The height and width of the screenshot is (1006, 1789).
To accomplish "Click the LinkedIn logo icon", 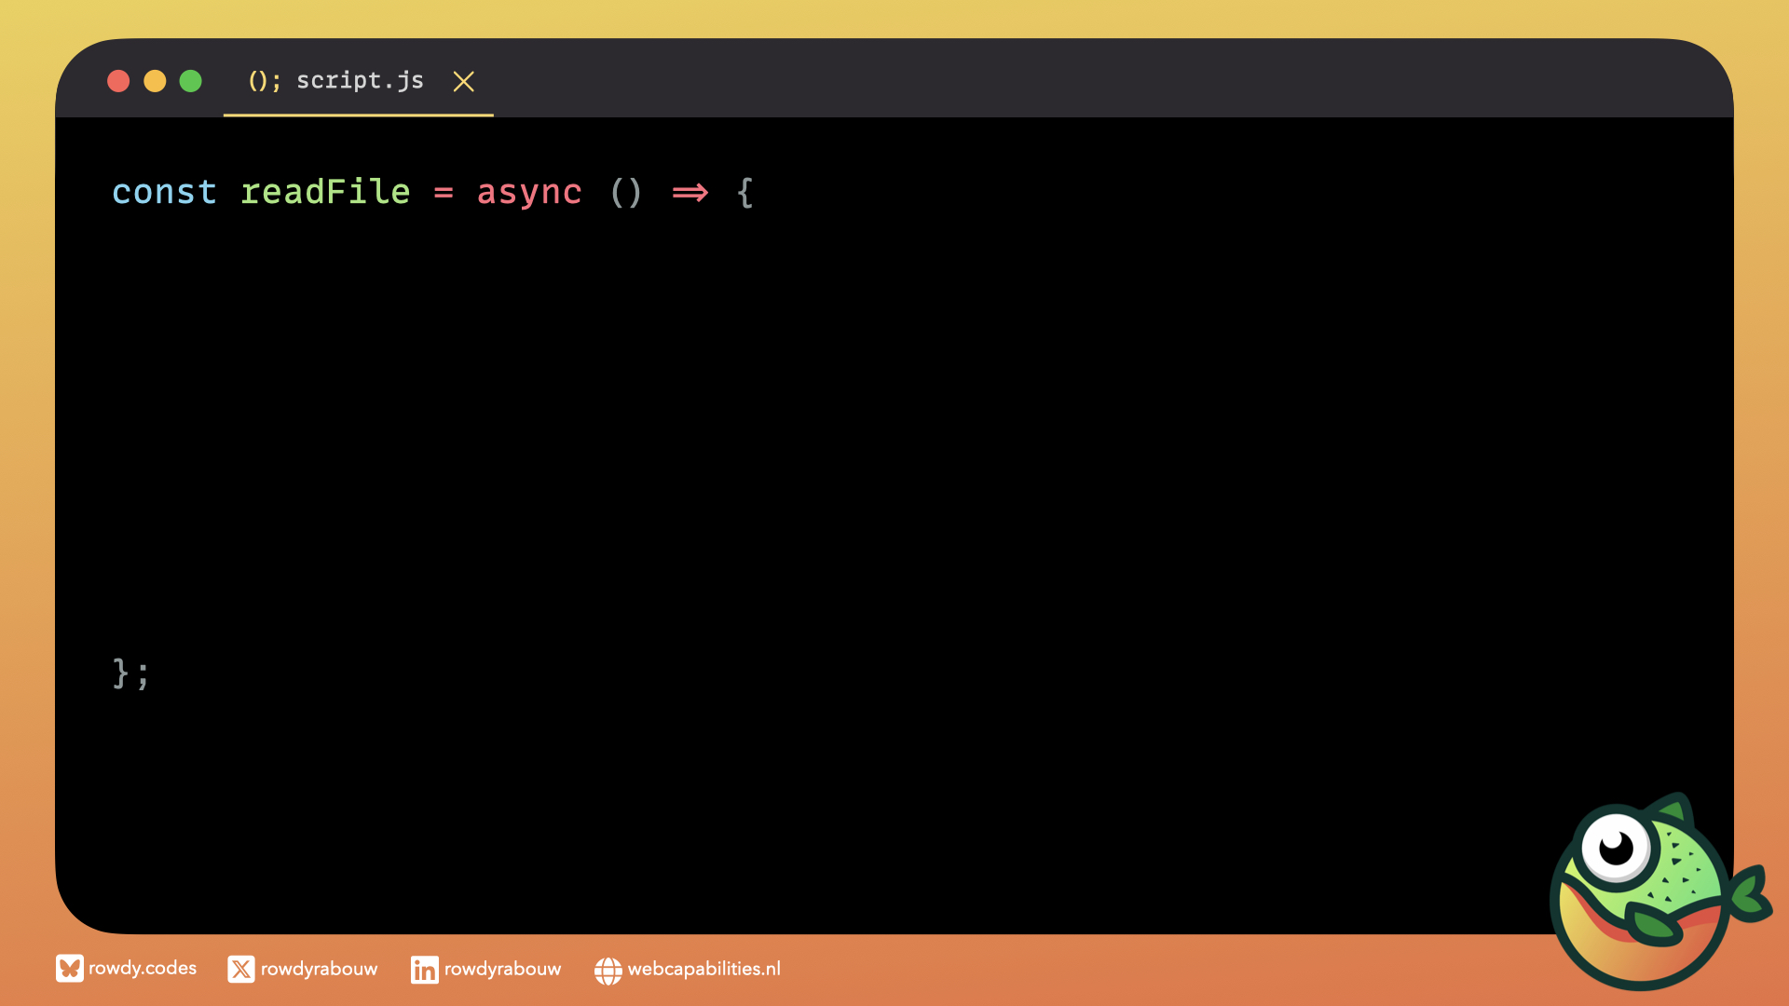I will 424,970.
